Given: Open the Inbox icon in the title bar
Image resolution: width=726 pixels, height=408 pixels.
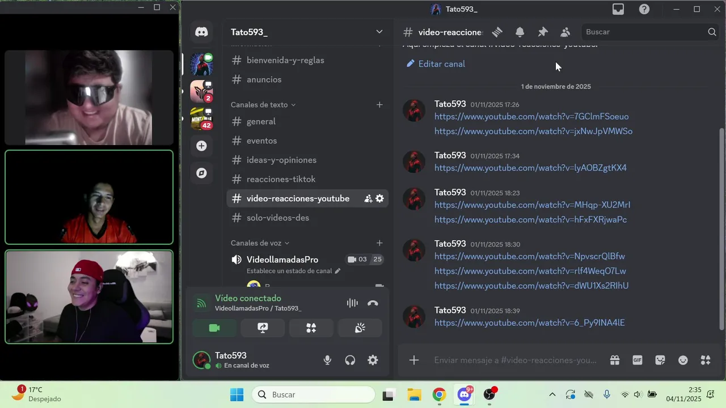Looking at the screenshot, I should [618, 9].
